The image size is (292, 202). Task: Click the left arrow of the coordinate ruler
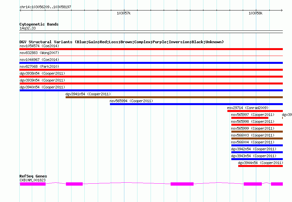point(20,10)
